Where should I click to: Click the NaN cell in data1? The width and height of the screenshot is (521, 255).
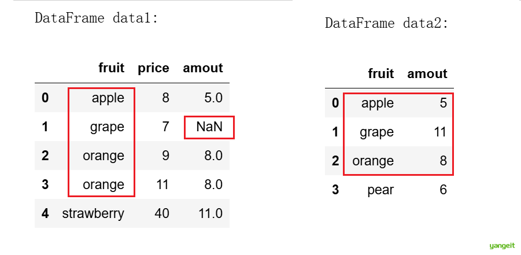pyautogui.click(x=209, y=127)
